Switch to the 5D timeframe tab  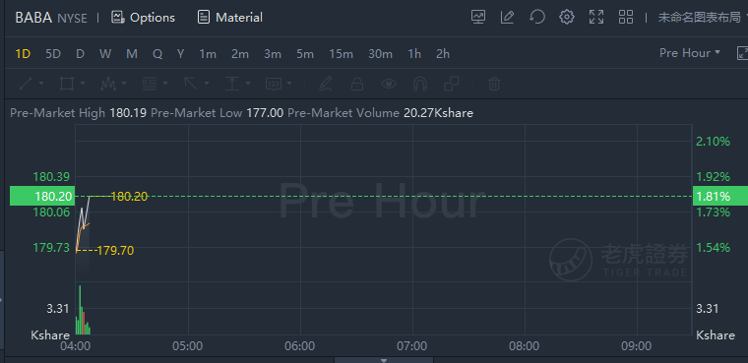53,54
